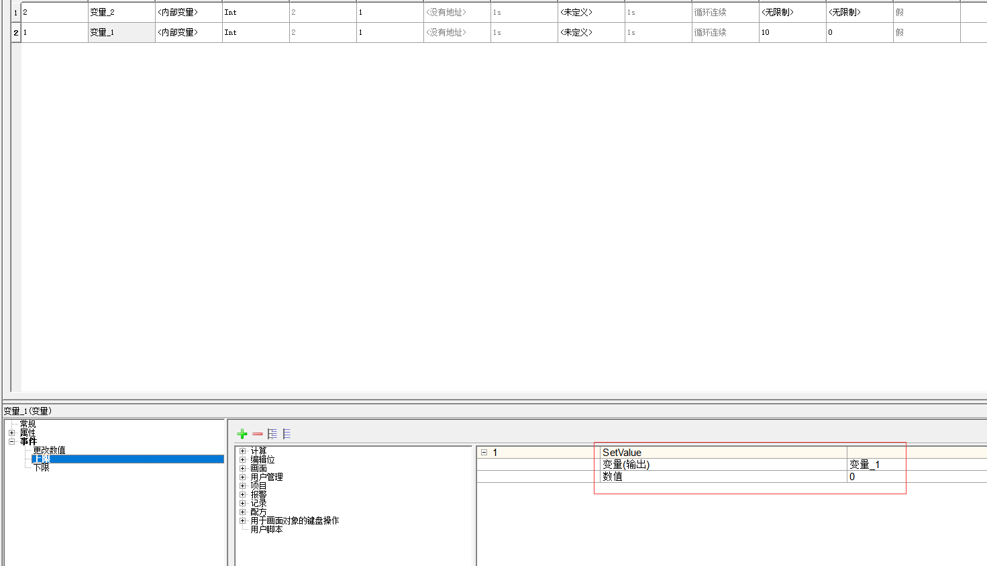The width and height of the screenshot is (987, 566).
Task: Click row header 2 of the tag table
Action: 16,33
